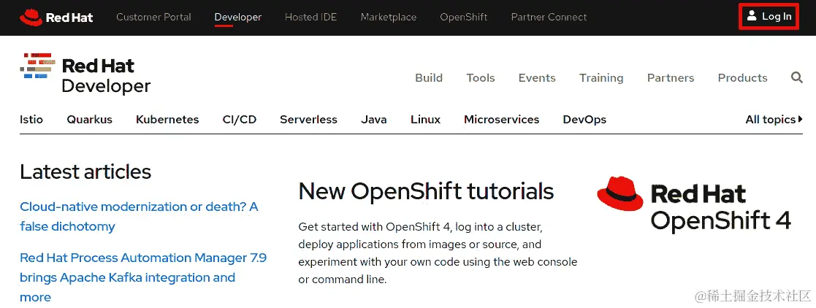This screenshot has width=816, height=308.
Task: Open OpenShift in top bar
Action: [464, 18]
